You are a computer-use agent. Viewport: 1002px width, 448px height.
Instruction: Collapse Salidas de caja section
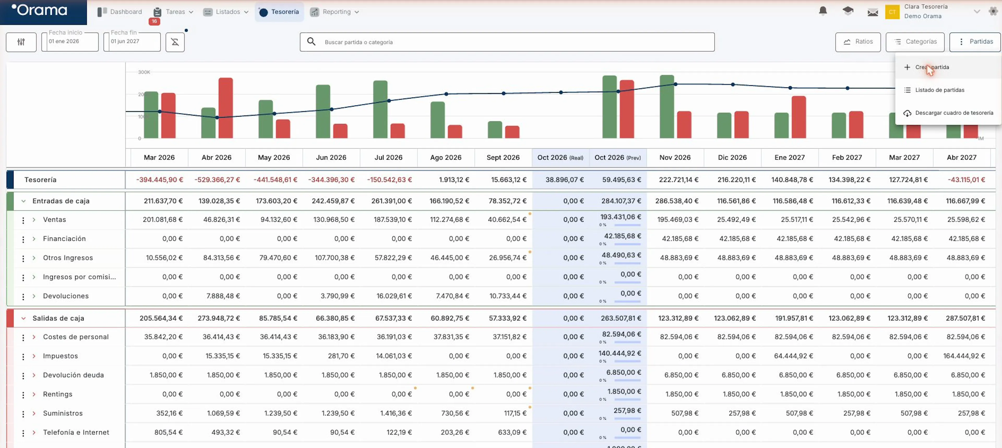click(23, 318)
